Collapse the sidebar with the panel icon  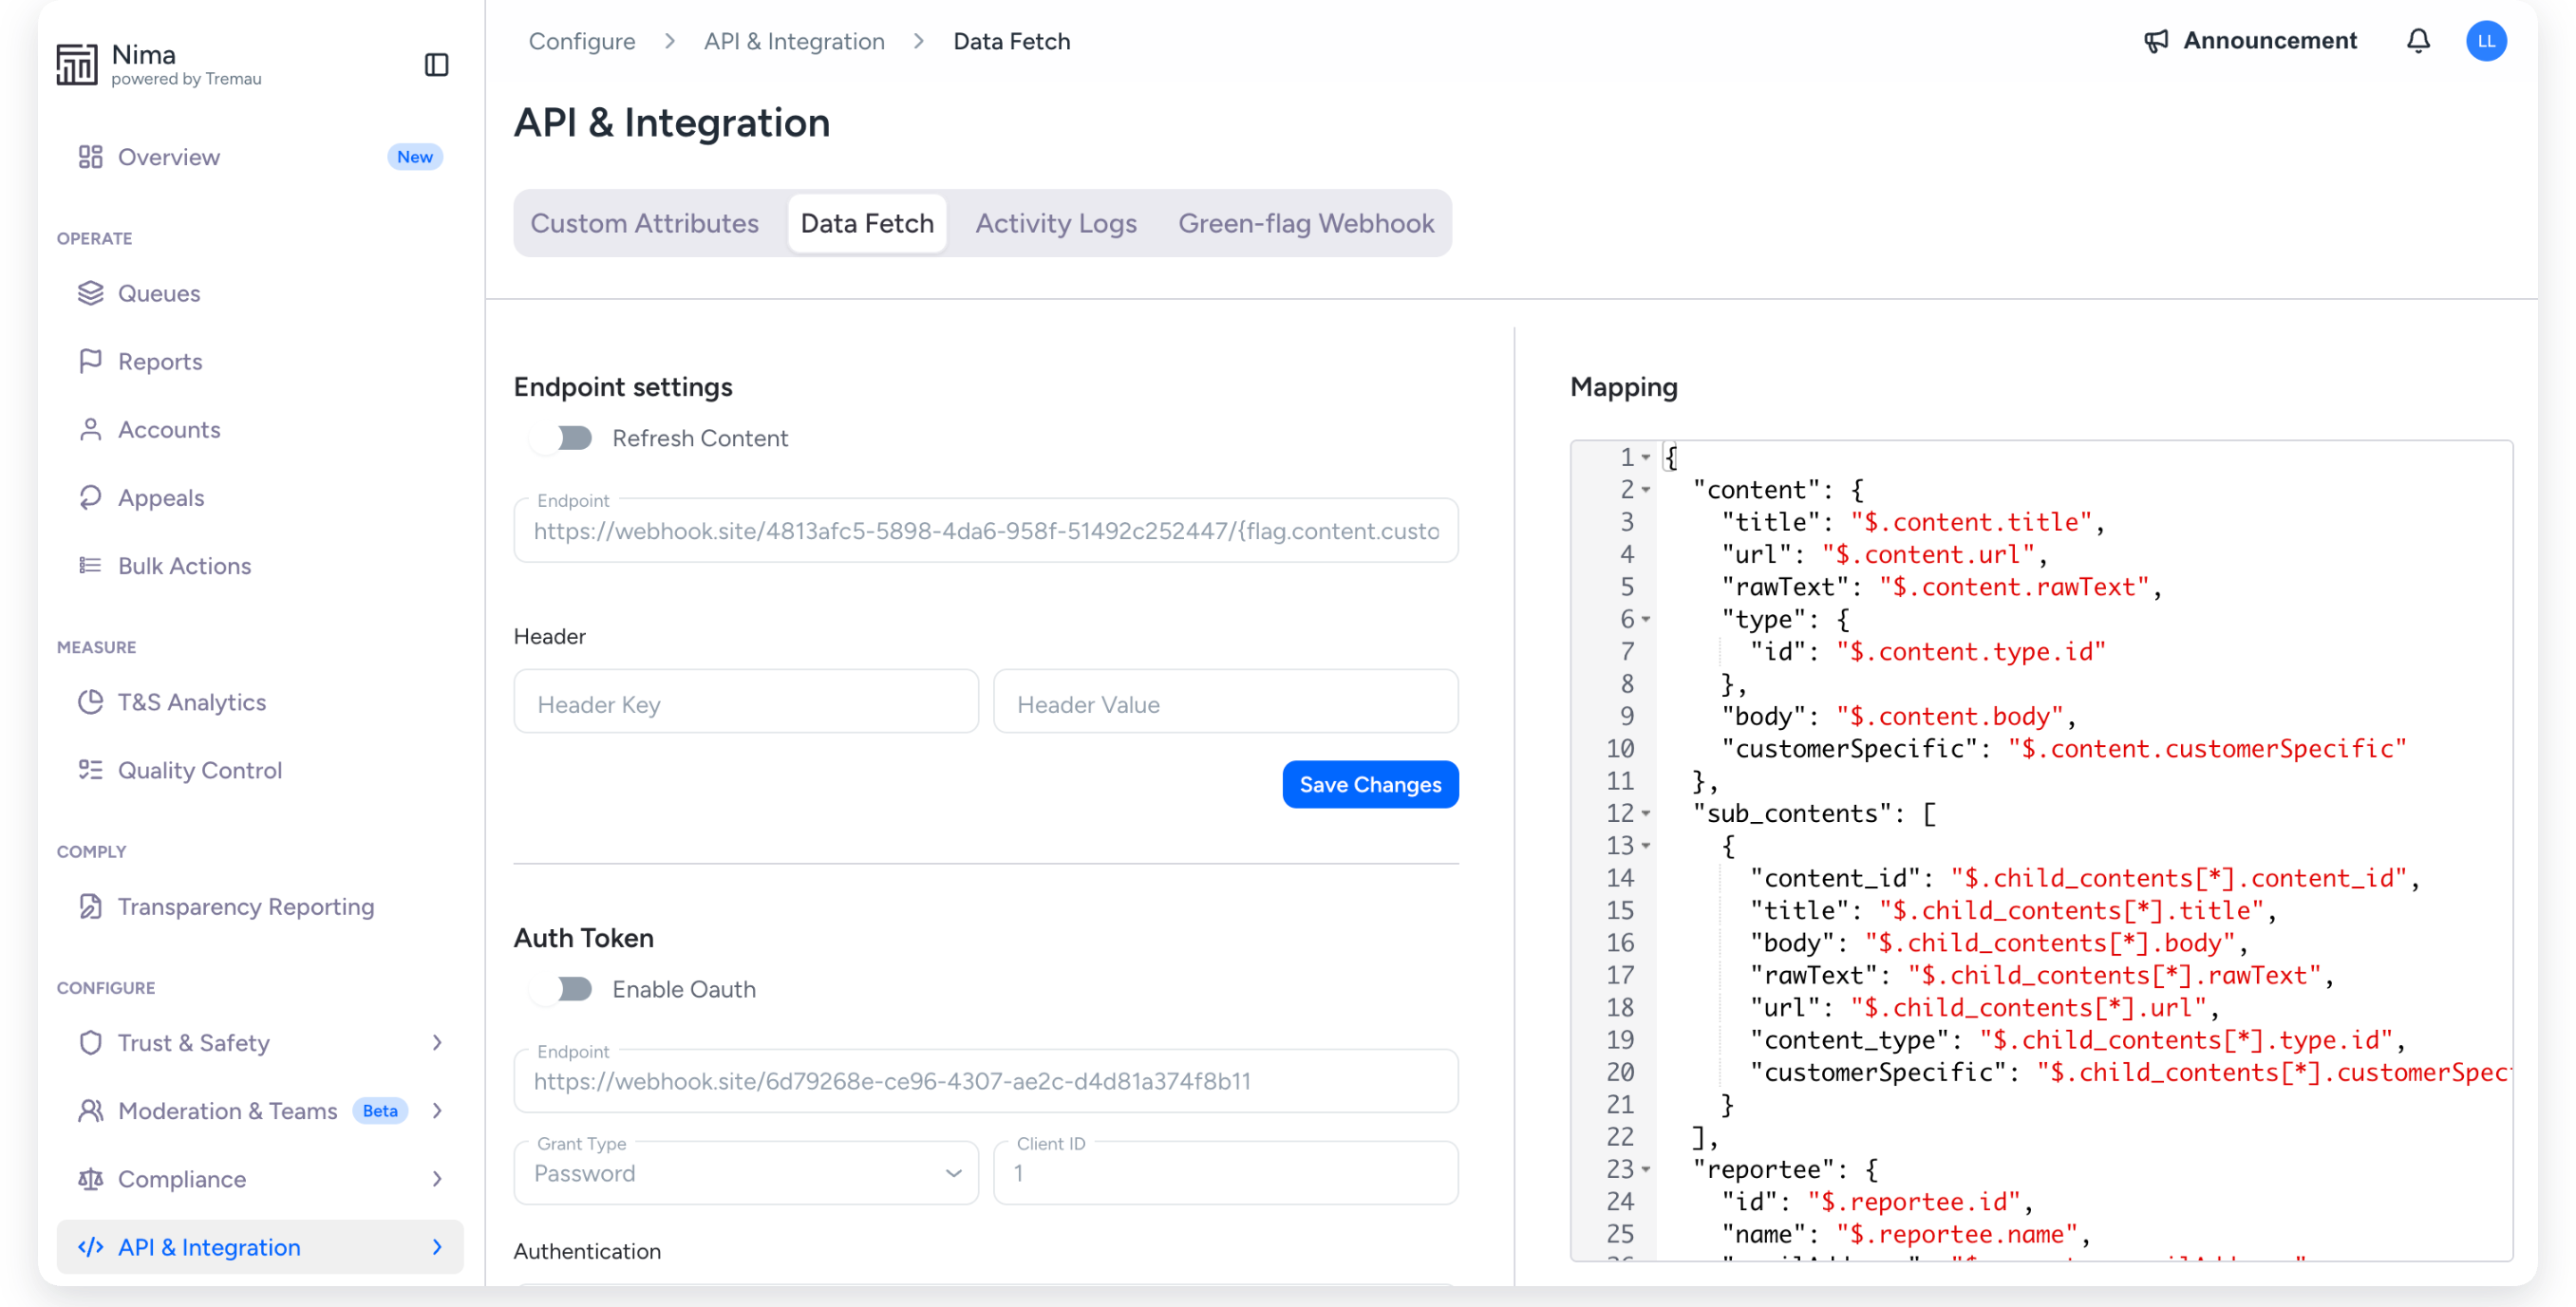coord(436,65)
